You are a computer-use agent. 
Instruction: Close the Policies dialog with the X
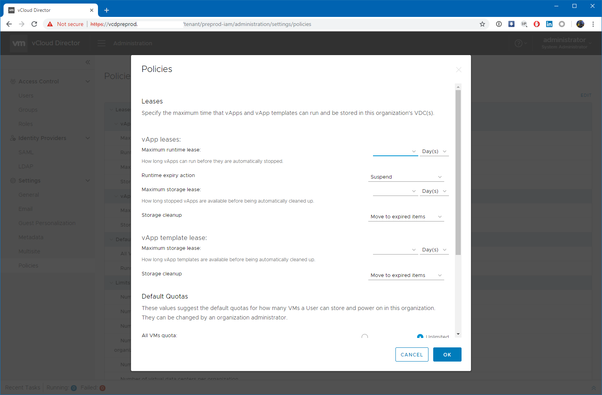(x=458, y=70)
